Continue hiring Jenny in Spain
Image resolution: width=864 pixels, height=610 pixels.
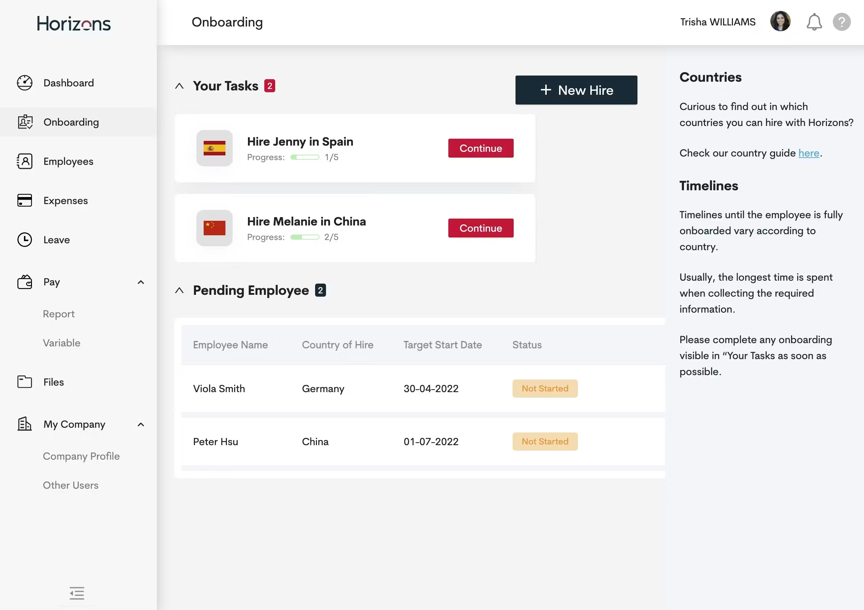(480, 148)
